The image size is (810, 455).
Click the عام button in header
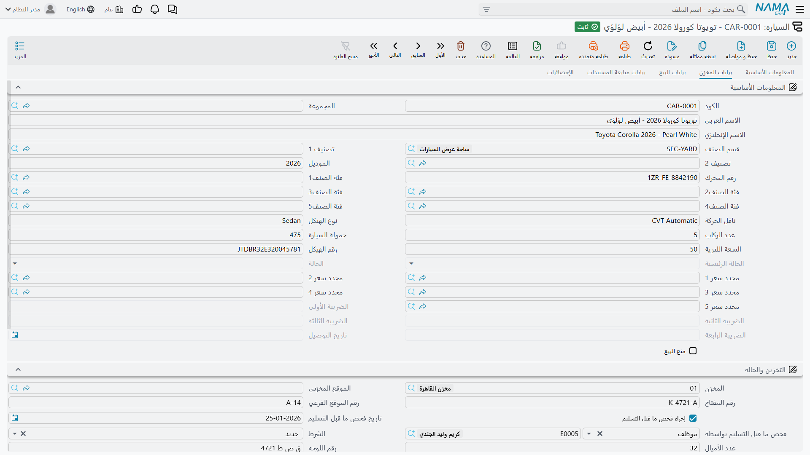pyautogui.click(x=114, y=9)
